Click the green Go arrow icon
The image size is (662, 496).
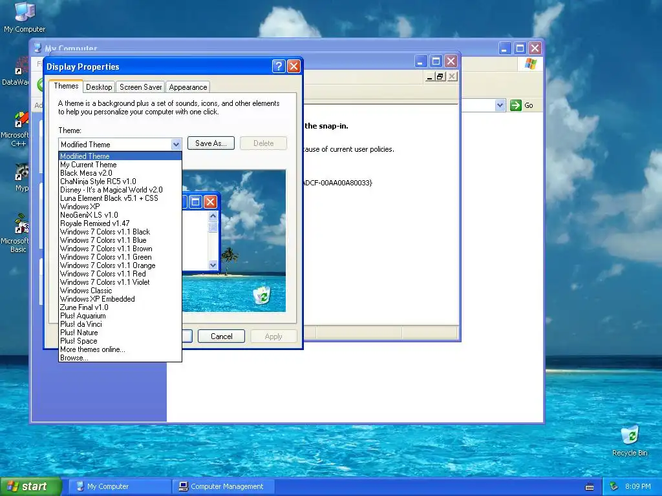(515, 105)
